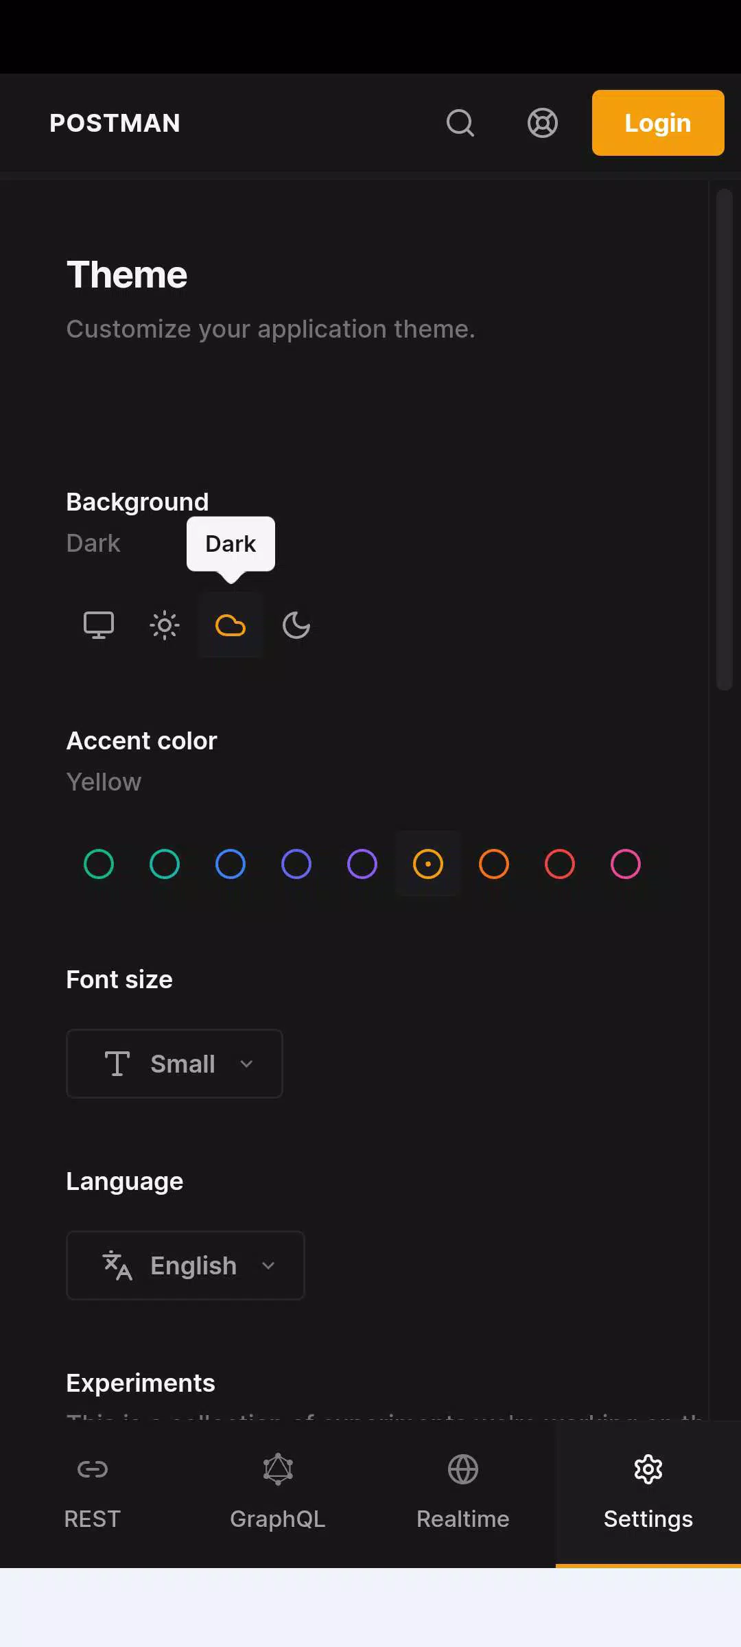Open the Small font size dropdown

174,1064
